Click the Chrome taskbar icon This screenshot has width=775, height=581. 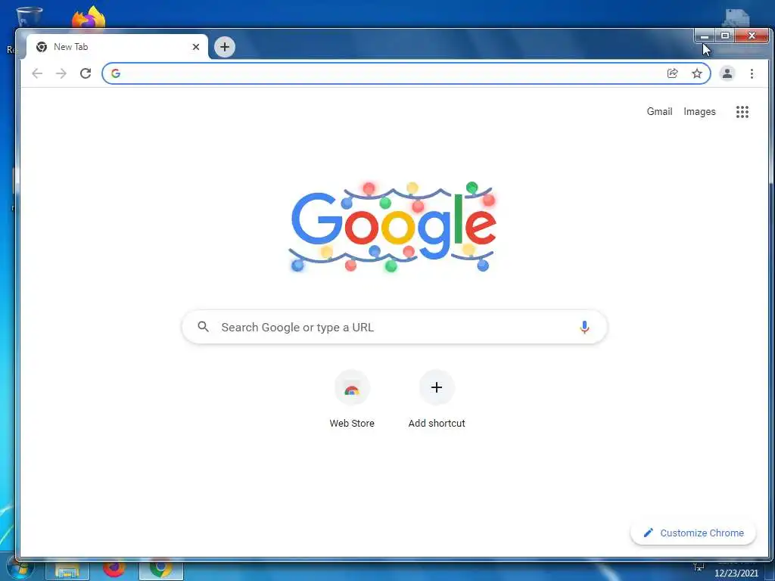(160, 570)
